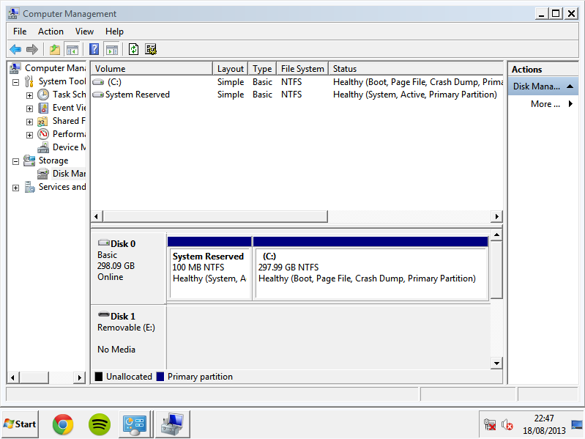The width and height of the screenshot is (585, 439).
Task: Click the Refresh toolbar icon
Action: 133,49
